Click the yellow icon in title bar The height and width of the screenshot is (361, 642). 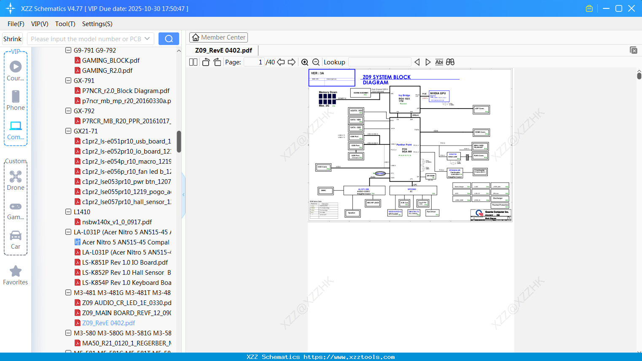point(589,8)
